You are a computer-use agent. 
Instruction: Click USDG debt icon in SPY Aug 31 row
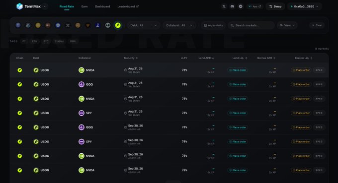(36, 113)
